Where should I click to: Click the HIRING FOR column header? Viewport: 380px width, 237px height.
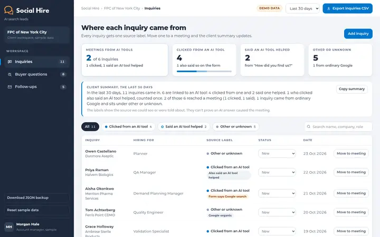pyautogui.click(x=144, y=140)
